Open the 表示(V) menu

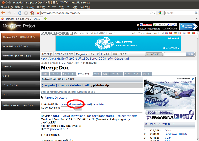point(30,7)
